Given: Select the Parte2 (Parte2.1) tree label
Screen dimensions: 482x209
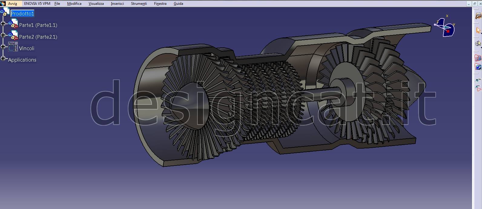Looking at the screenshot, I should pyautogui.click(x=38, y=37).
